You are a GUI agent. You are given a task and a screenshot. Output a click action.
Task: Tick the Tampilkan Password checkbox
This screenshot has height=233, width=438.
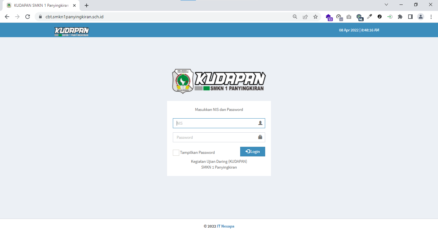176,153
